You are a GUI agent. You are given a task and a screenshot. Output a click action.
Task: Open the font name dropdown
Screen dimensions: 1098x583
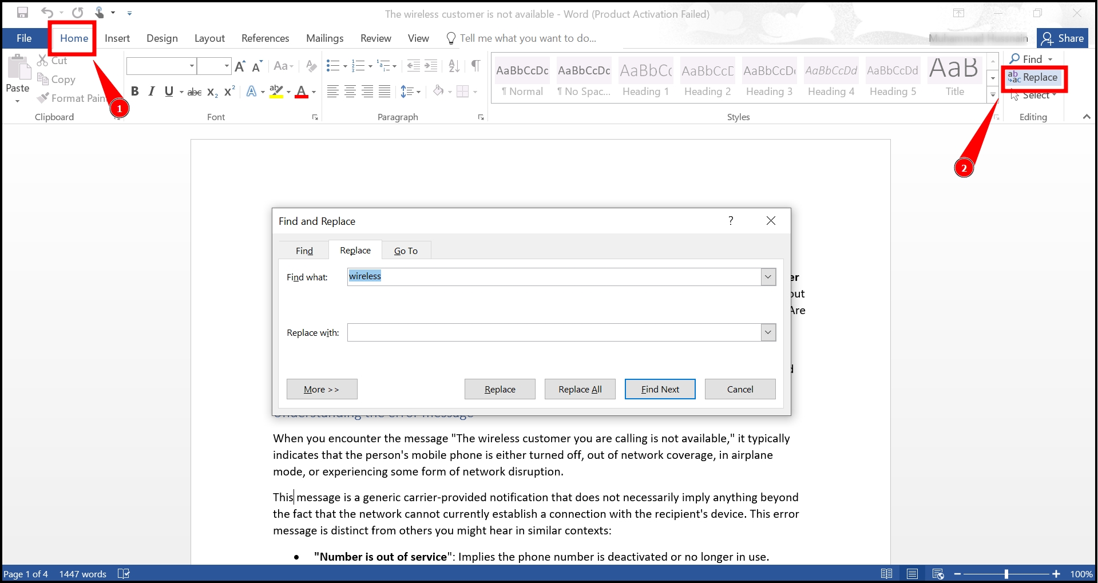click(192, 66)
